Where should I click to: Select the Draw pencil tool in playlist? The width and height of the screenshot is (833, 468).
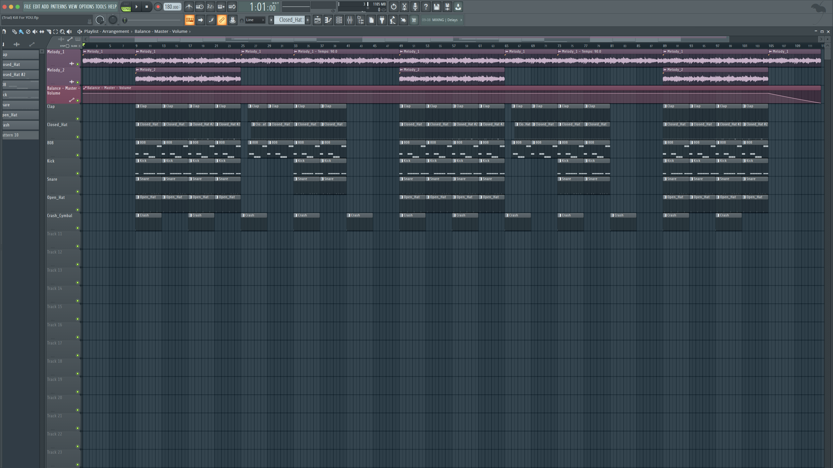pos(14,32)
